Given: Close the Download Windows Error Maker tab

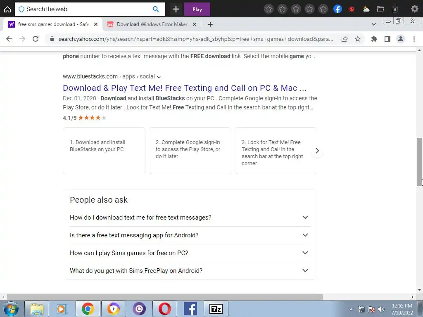Looking at the screenshot, I should pyautogui.click(x=195, y=24).
